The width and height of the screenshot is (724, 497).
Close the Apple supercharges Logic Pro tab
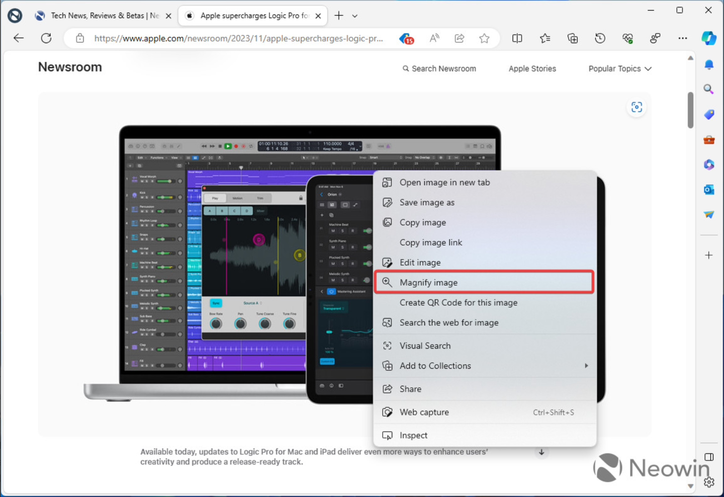(318, 16)
